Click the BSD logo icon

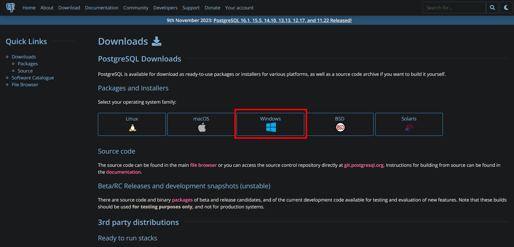(340, 127)
